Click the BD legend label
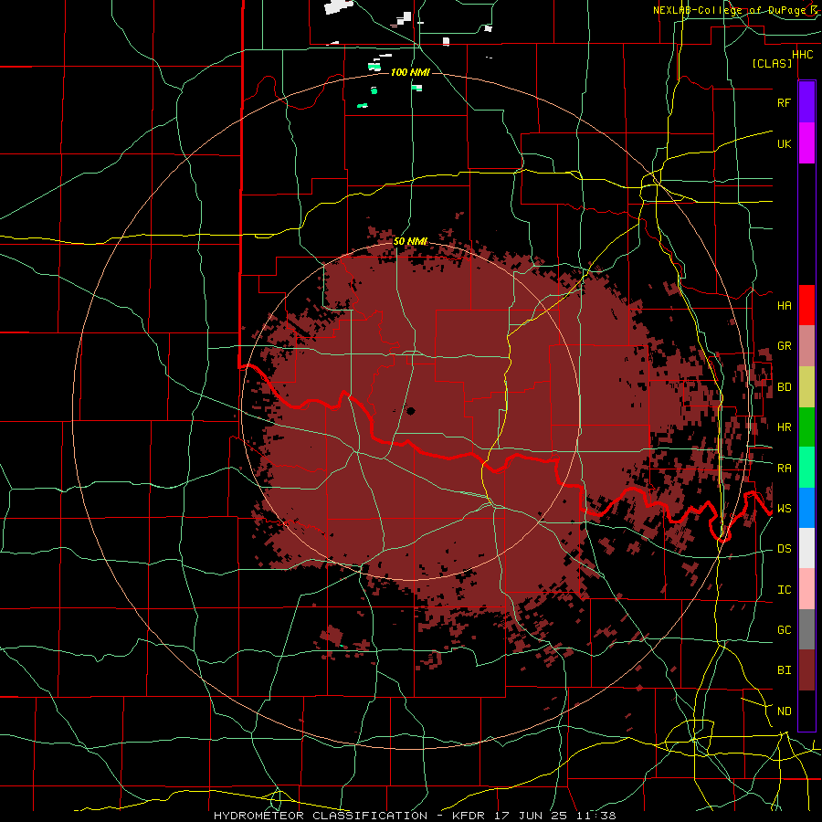This screenshot has height=822, width=822. [x=784, y=387]
